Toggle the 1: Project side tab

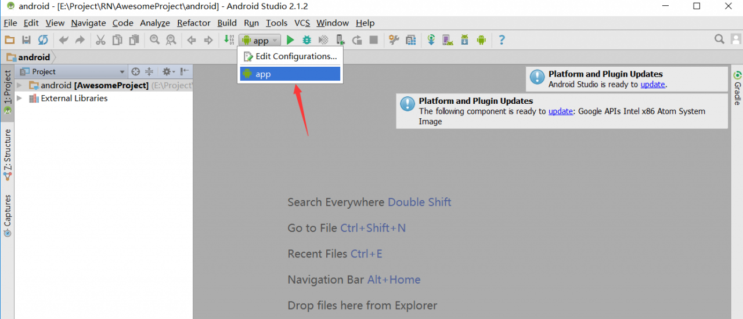point(8,92)
